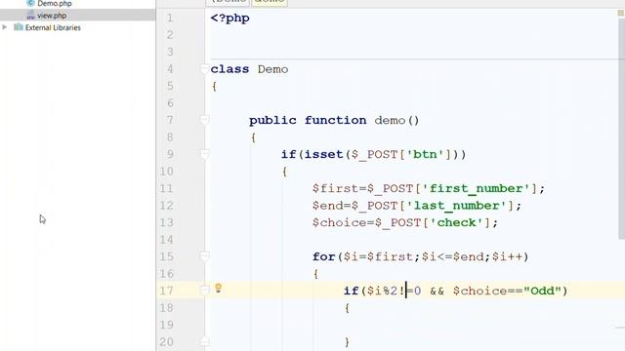625x351 pixels.
Task: Select Demo.php in the project tree
Action: 55,4
